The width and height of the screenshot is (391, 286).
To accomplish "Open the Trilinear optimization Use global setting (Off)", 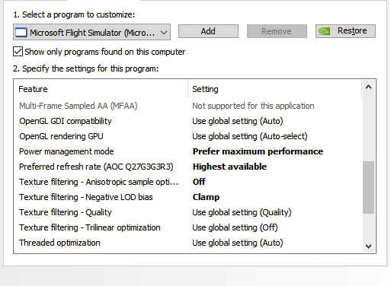I will tap(235, 227).
